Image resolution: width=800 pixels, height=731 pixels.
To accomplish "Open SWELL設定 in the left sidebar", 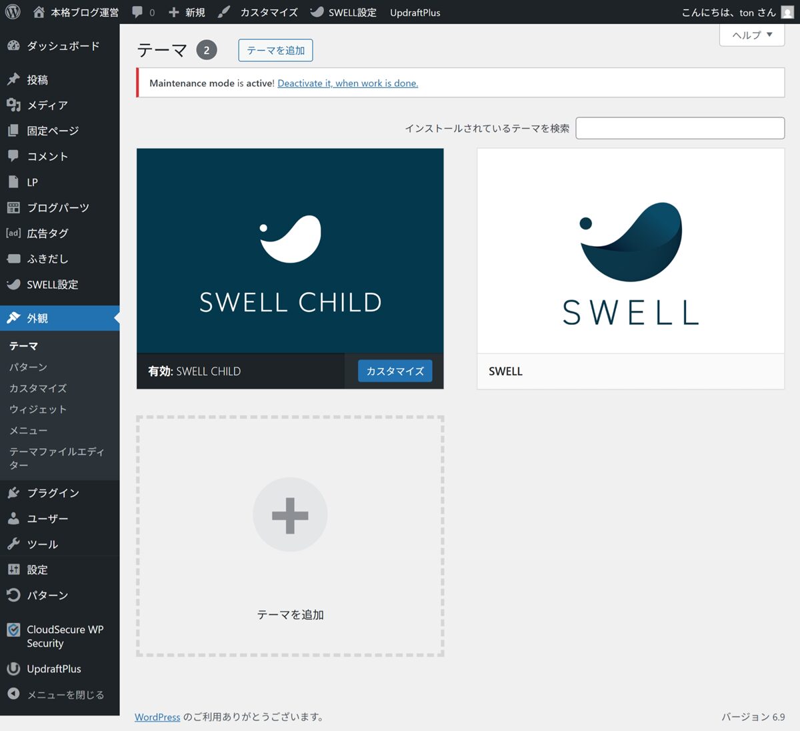I will click(x=52, y=285).
